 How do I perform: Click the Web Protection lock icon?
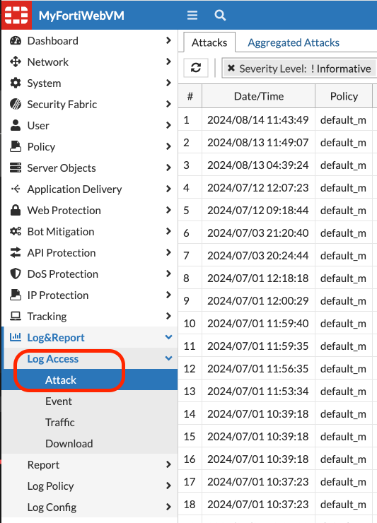click(x=16, y=211)
